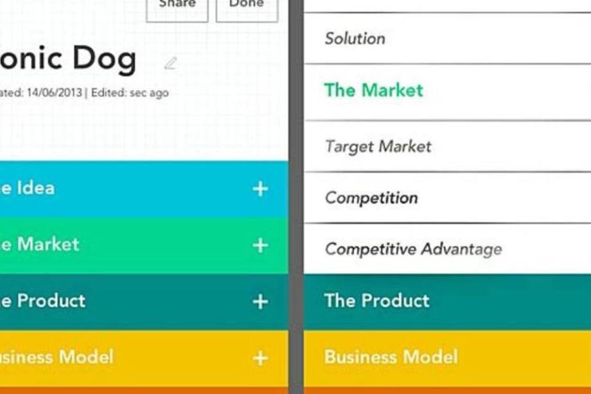Collapse the green The Market header
The height and width of the screenshot is (394, 591).
point(447,91)
